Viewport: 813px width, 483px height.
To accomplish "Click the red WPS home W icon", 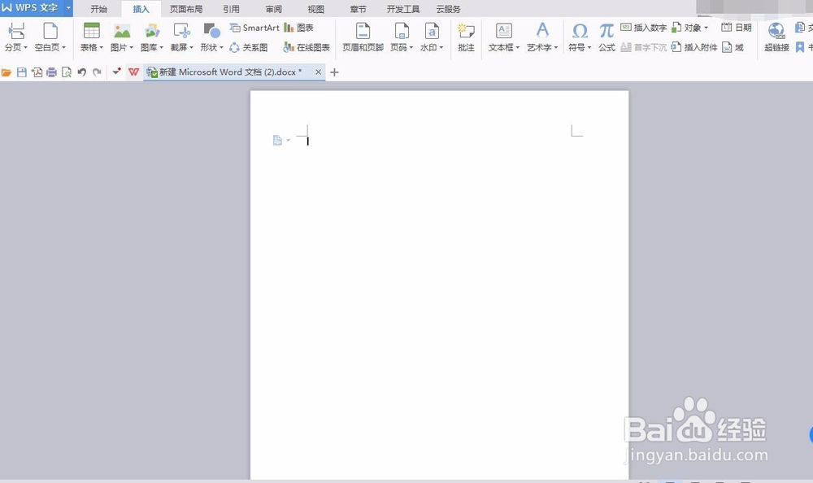I will [x=134, y=72].
